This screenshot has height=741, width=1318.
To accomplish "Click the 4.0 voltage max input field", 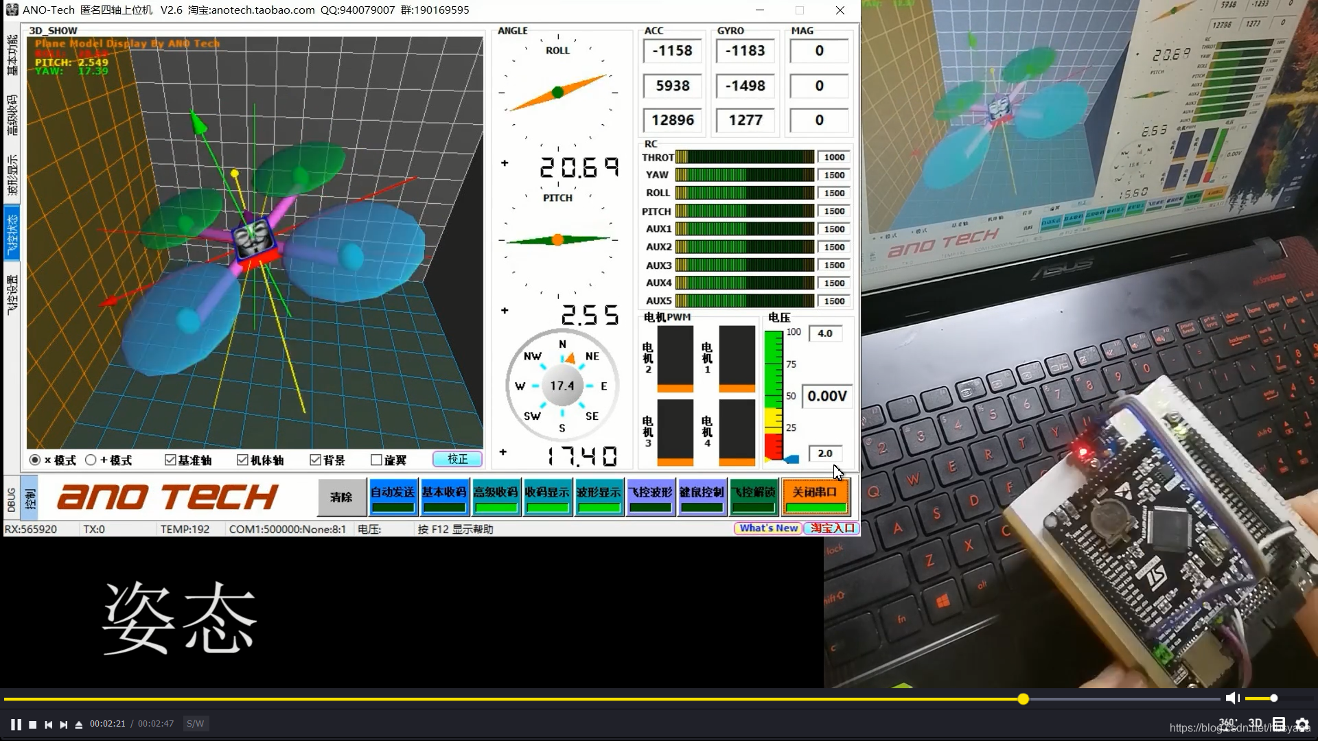I will click(x=825, y=333).
